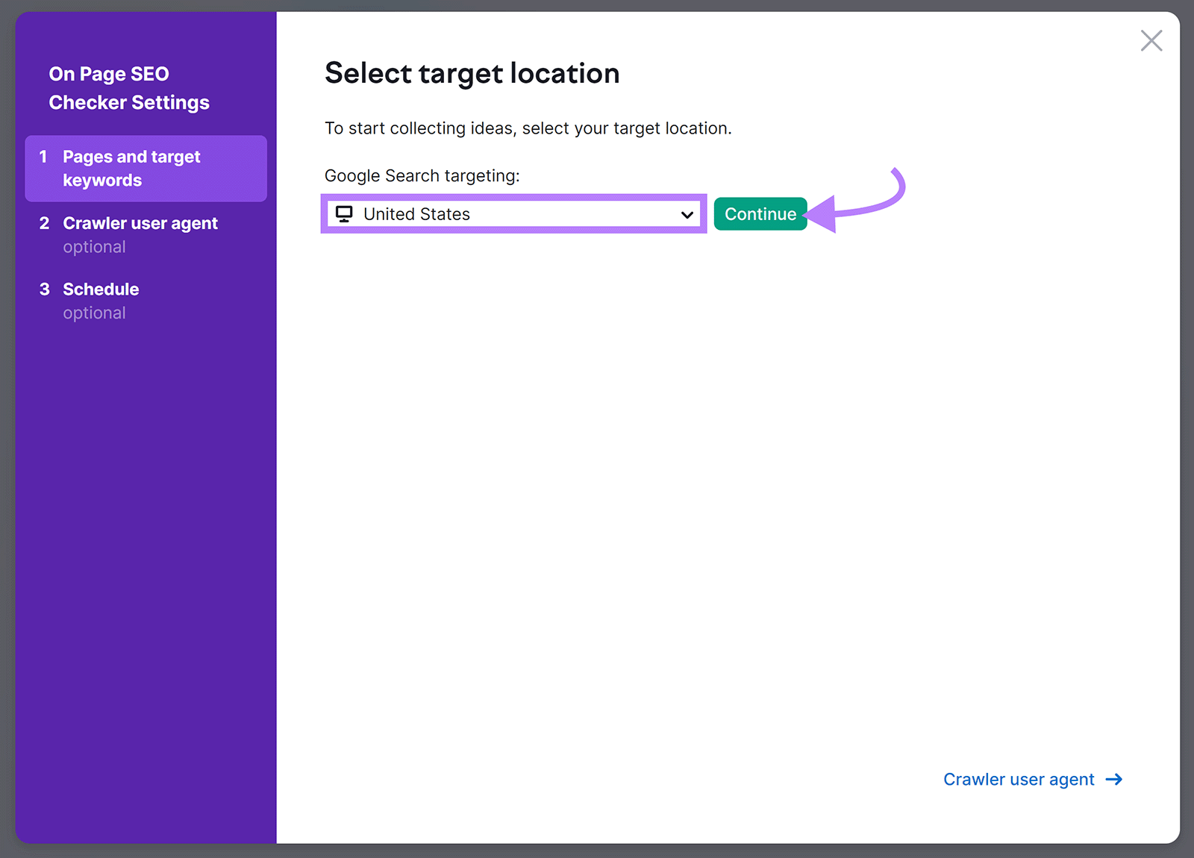Click the chevron inside the location selector
Viewport: 1194px width, 858px height.
[x=685, y=215]
